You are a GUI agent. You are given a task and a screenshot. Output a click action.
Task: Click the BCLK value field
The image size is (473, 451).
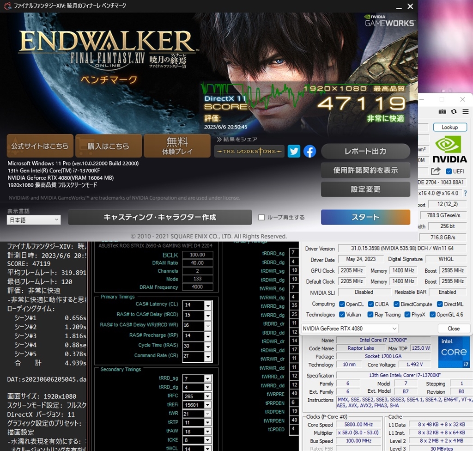[x=197, y=255]
